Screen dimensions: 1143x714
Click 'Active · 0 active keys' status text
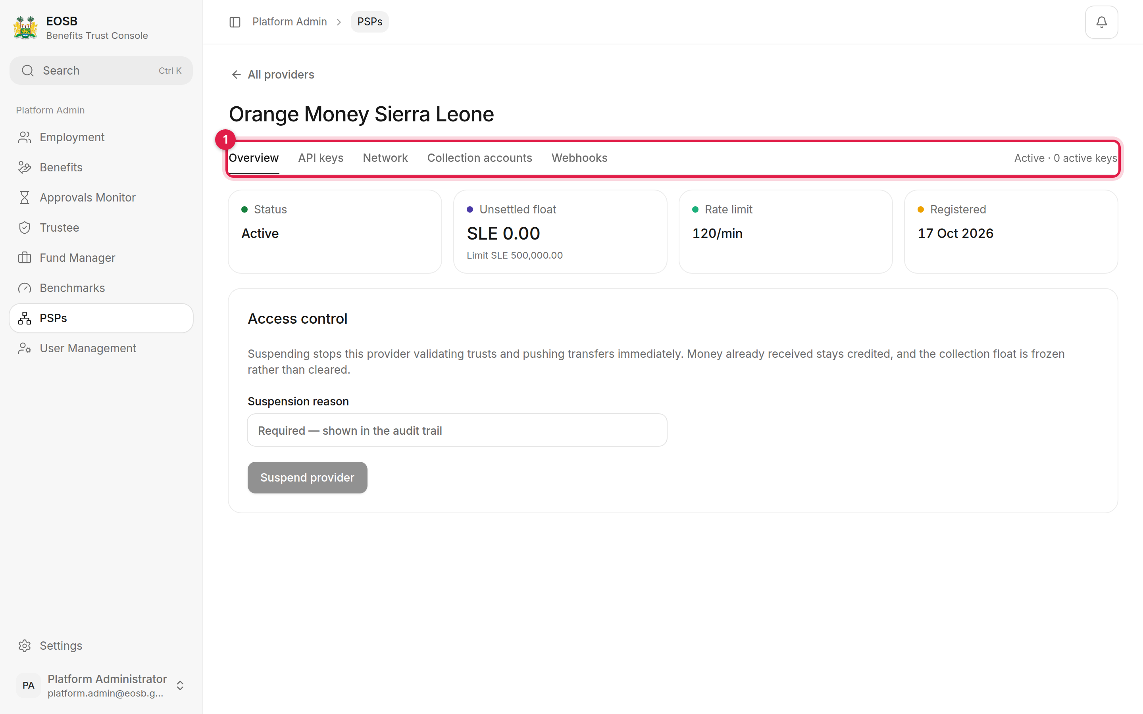click(x=1066, y=158)
